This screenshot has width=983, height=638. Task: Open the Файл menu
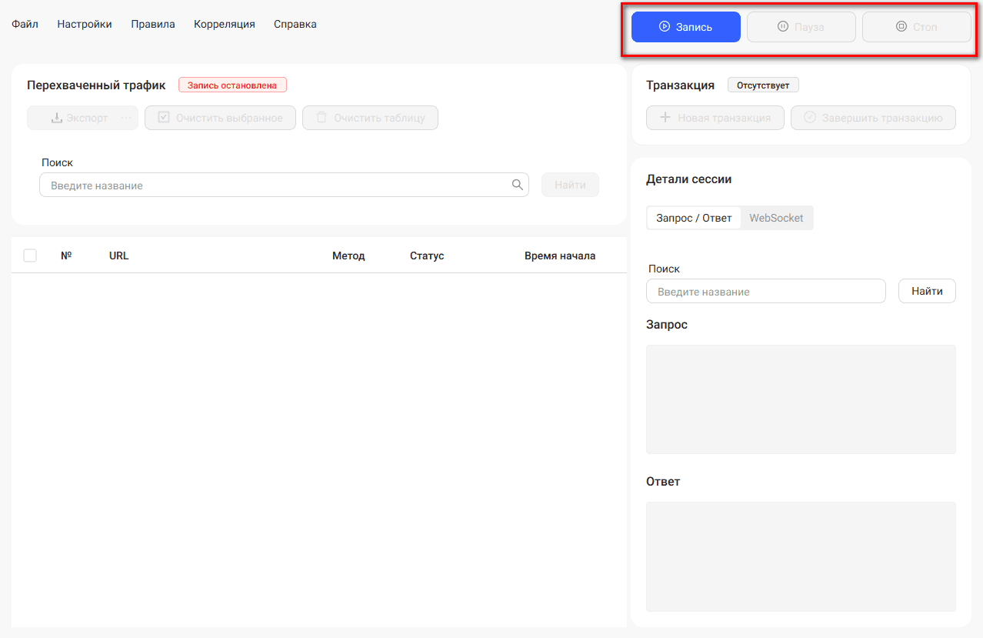pos(25,24)
